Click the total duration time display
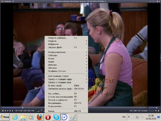 point(151,111)
